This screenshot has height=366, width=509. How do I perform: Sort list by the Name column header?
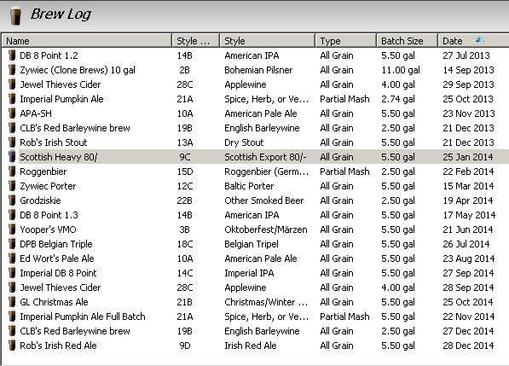pyautogui.click(x=87, y=41)
